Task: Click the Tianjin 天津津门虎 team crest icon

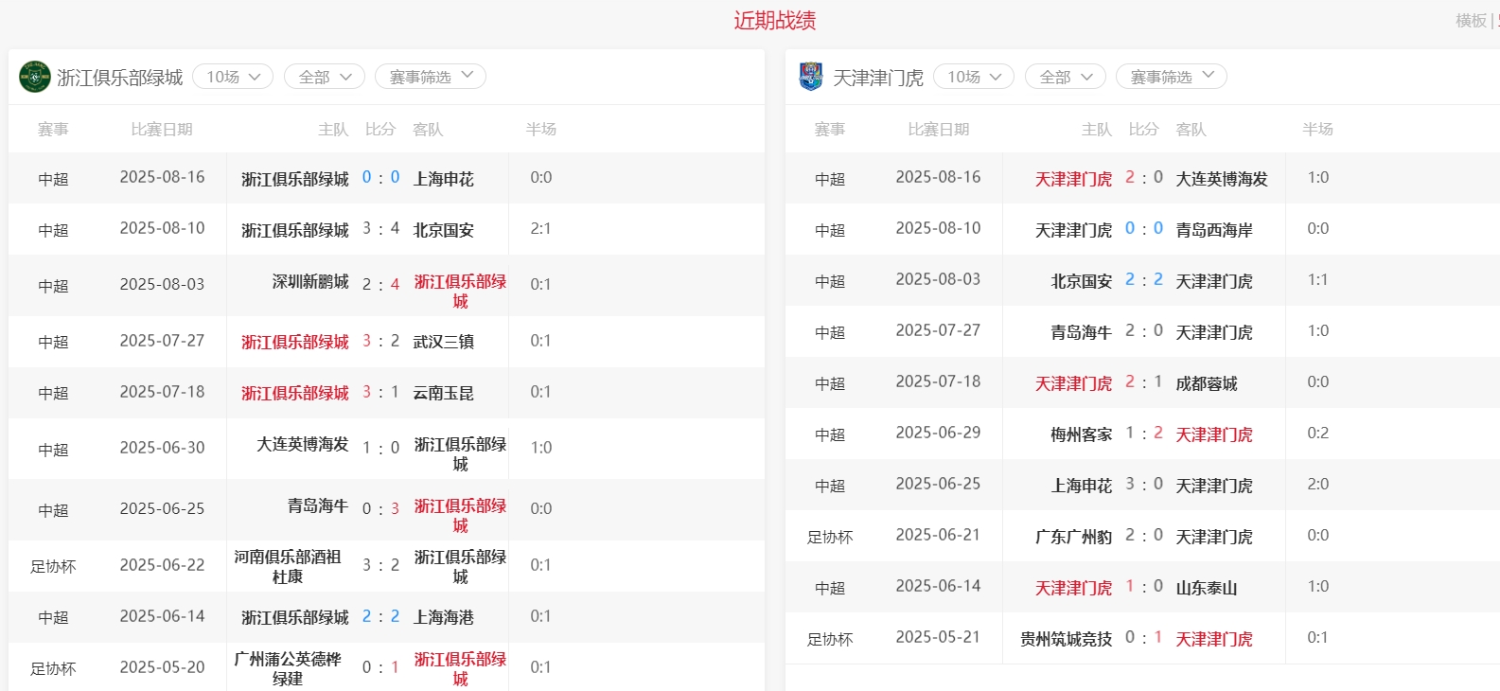Action: 810,77
